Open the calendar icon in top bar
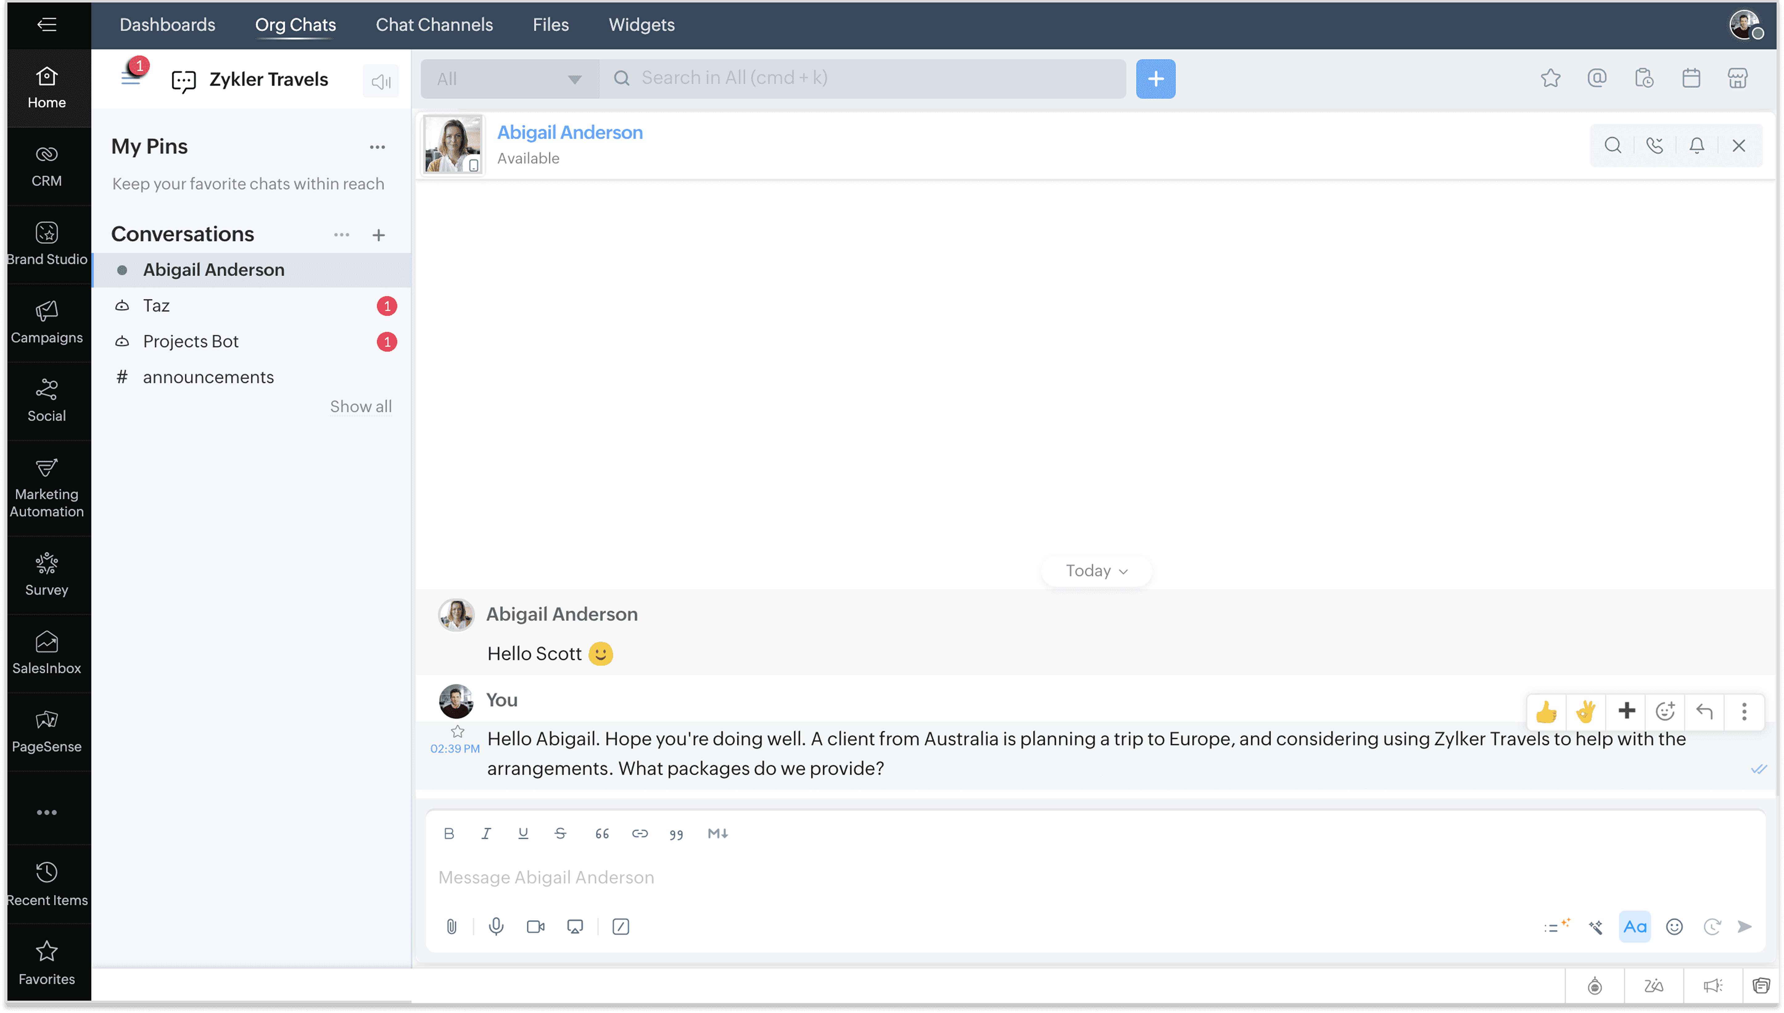 pos(1691,78)
